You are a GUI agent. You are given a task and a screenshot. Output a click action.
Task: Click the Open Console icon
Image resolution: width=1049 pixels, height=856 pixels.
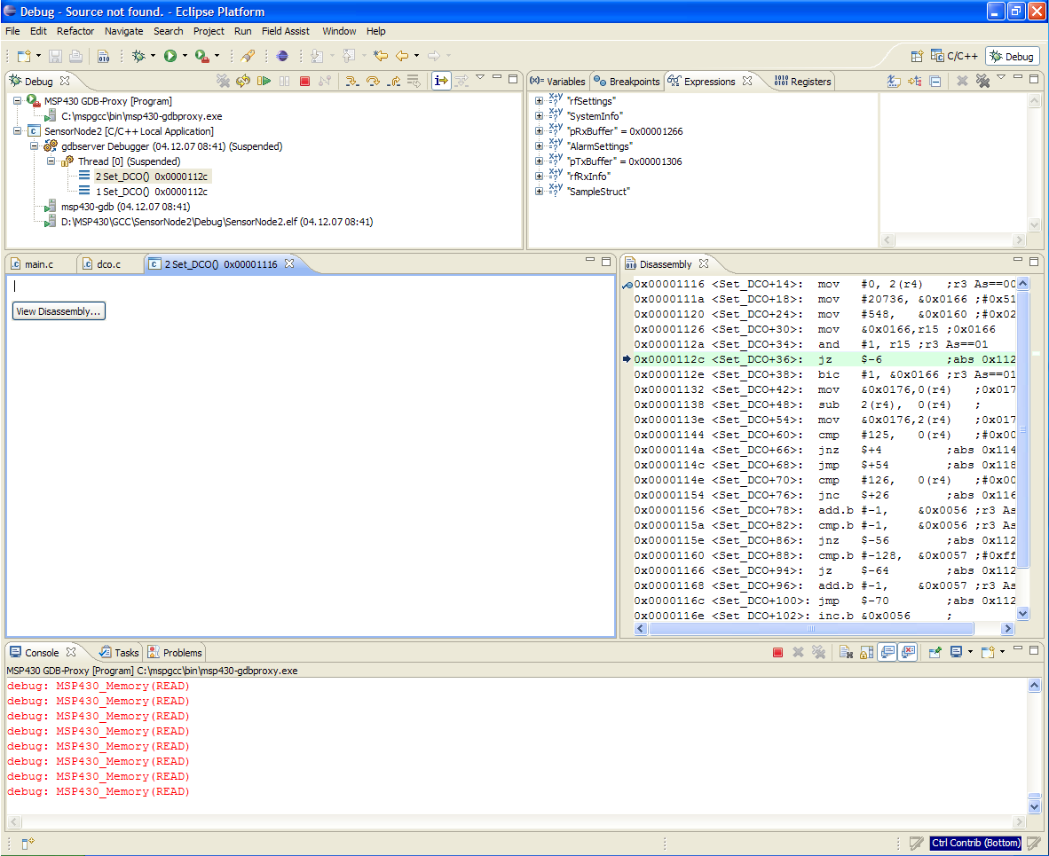988,652
